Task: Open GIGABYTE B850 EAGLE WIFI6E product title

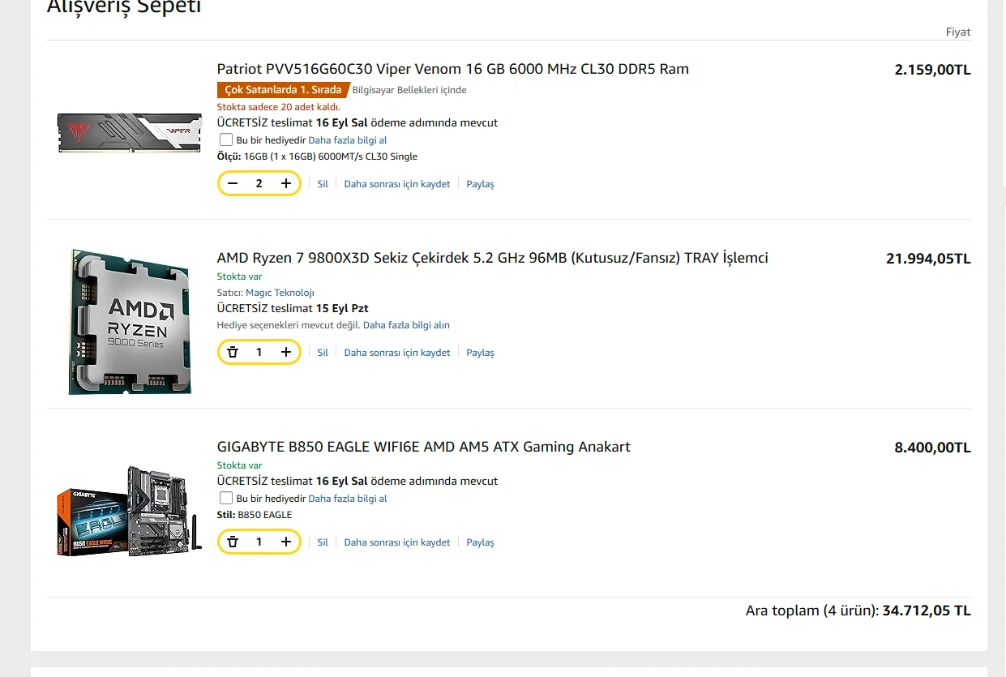Action: coord(423,447)
